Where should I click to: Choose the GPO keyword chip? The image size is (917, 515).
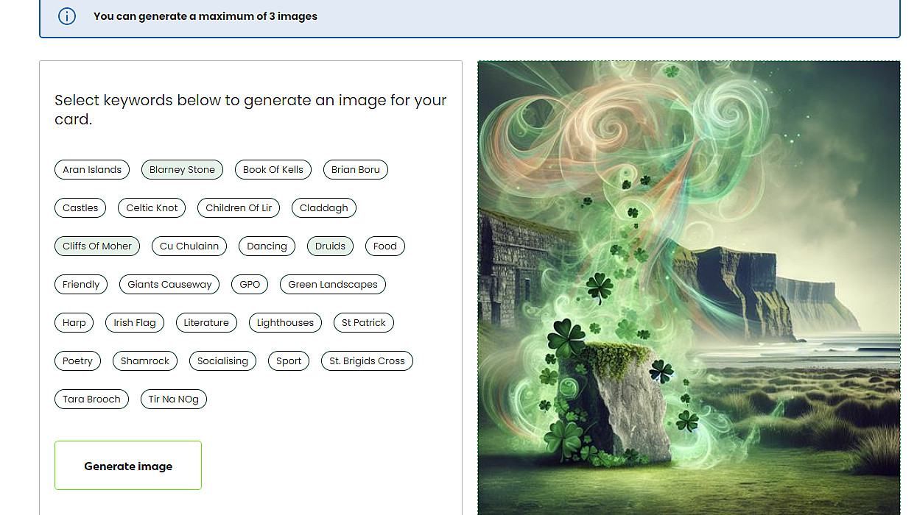(x=250, y=285)
